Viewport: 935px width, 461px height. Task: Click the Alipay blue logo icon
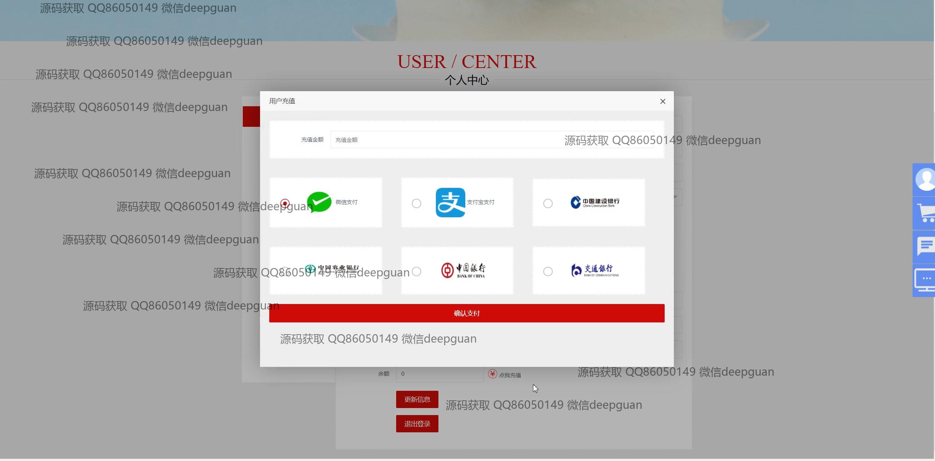coord(450,203)
